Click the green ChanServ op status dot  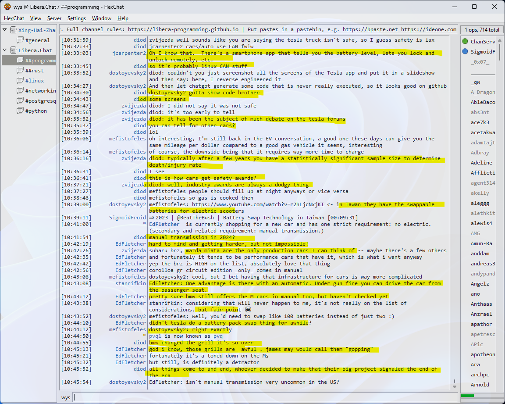coord(465,42)
